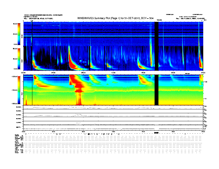Click the RAD2 color scale bar
This screenshot has width=219, height=169.
click(x=19, y=34)
